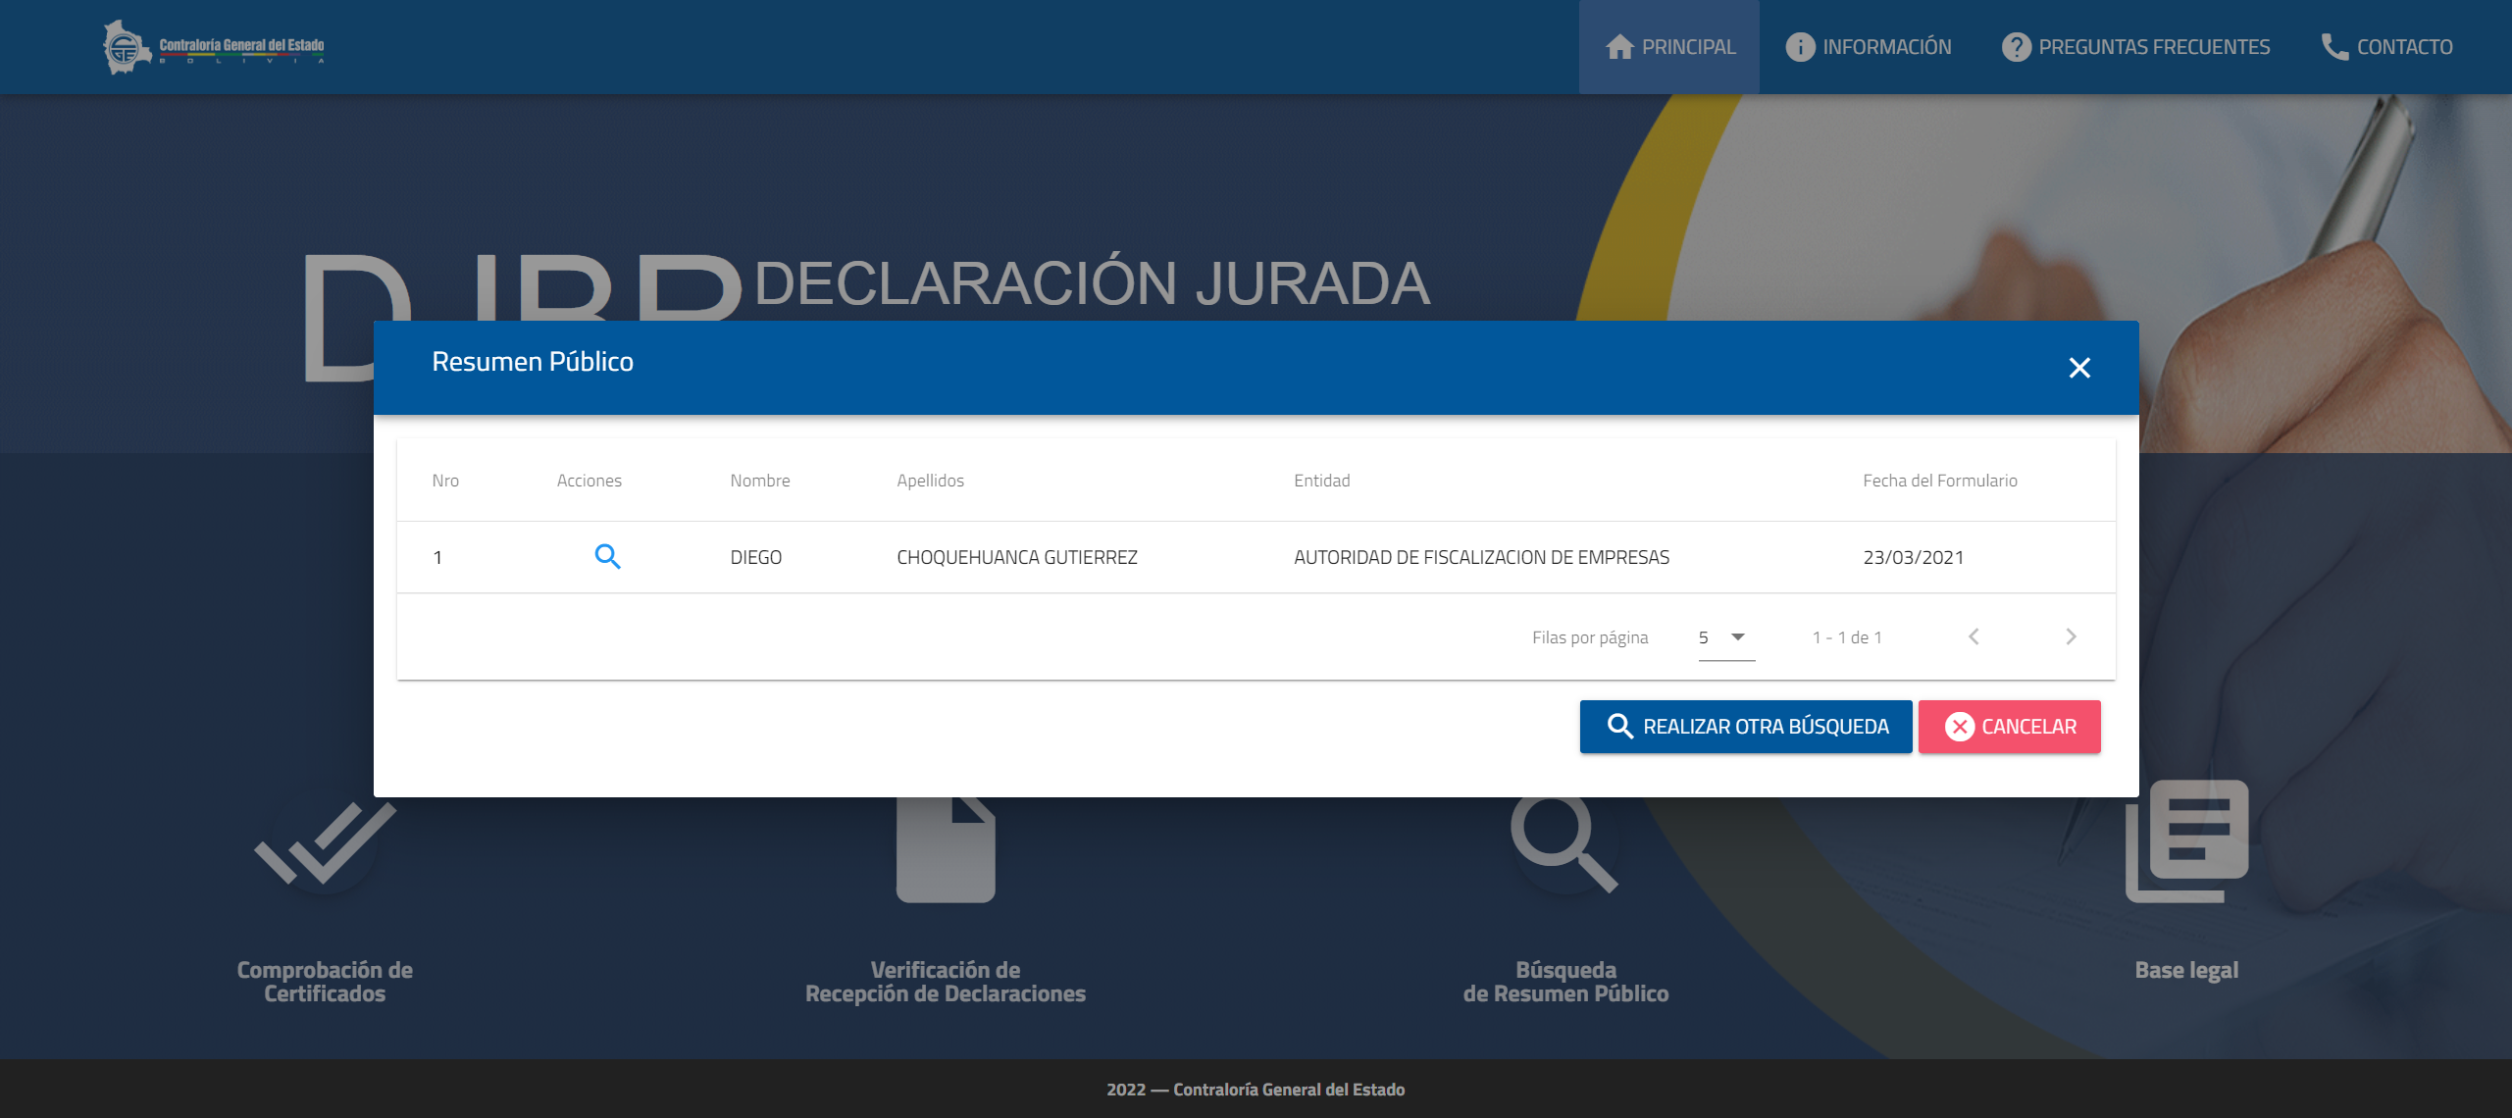Open the CONTACTO menu item
2512x1118 pixels.
coord(2386,47)
